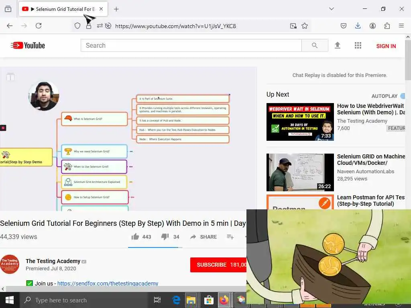The image size is (411, 308).
Task: Open The Testing Academy channel name
Action: pos(53,261)
